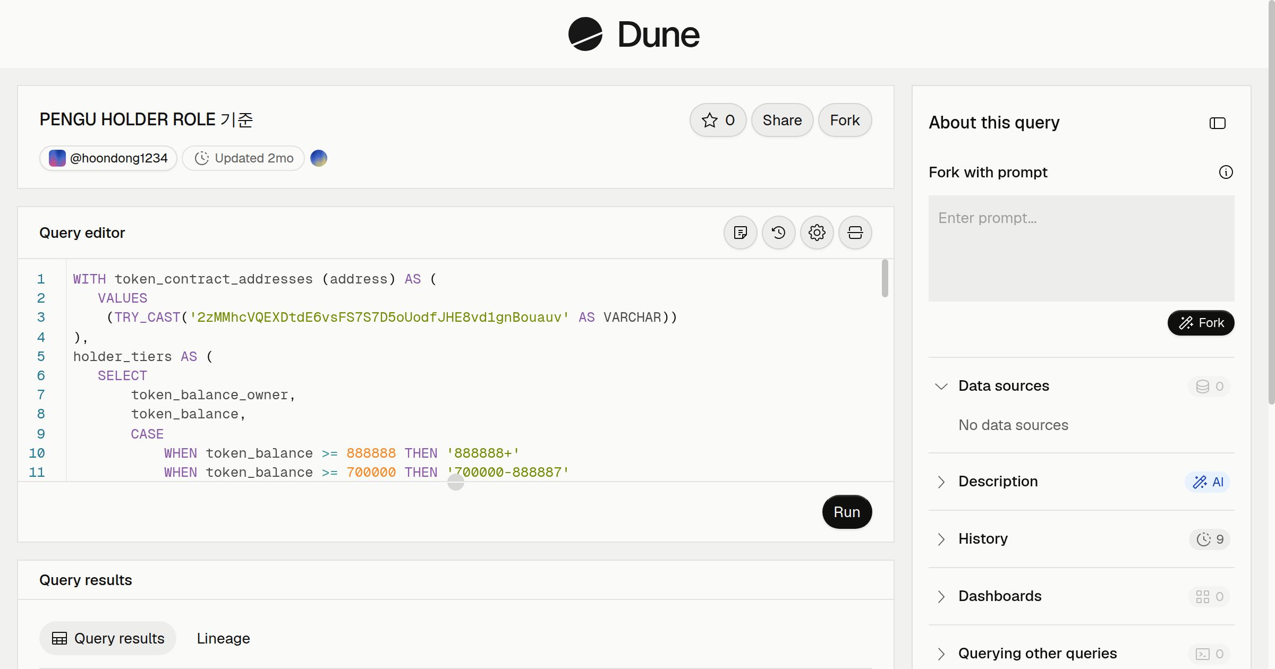The height and width of the screenshot is (669, 1275).
Task: Star this PENGU HOLDER ROLE query
Action: click(x=718, y=120)
